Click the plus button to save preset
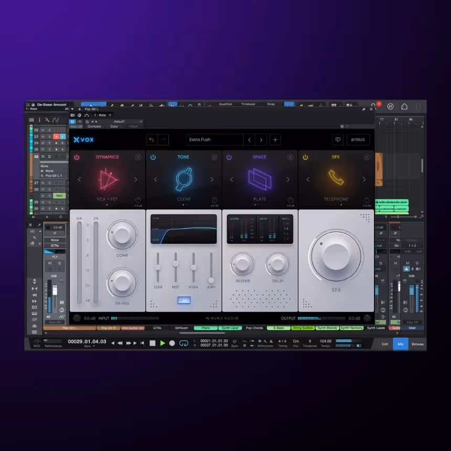Viewport: 451px width, 451px height. 275,140
